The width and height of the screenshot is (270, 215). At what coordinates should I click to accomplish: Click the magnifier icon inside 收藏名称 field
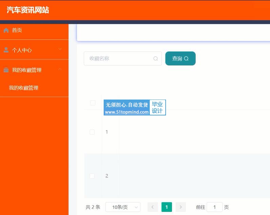(x=155, y=59)
